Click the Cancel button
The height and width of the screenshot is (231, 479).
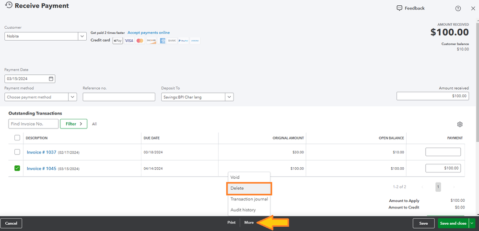coord(12,223)
